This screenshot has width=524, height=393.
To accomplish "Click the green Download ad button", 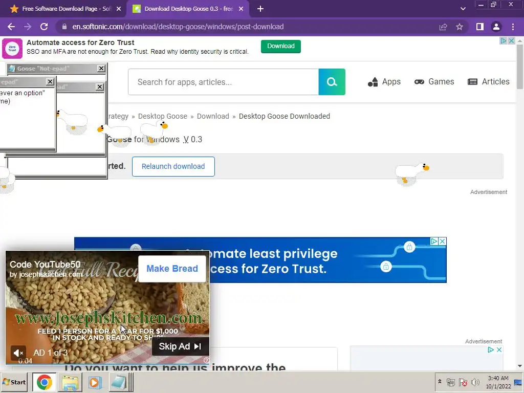I will tap(281, 46).
